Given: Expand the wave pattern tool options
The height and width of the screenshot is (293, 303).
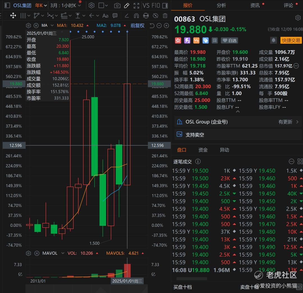Looking at the screenshot, I should [x=56, y=16].
